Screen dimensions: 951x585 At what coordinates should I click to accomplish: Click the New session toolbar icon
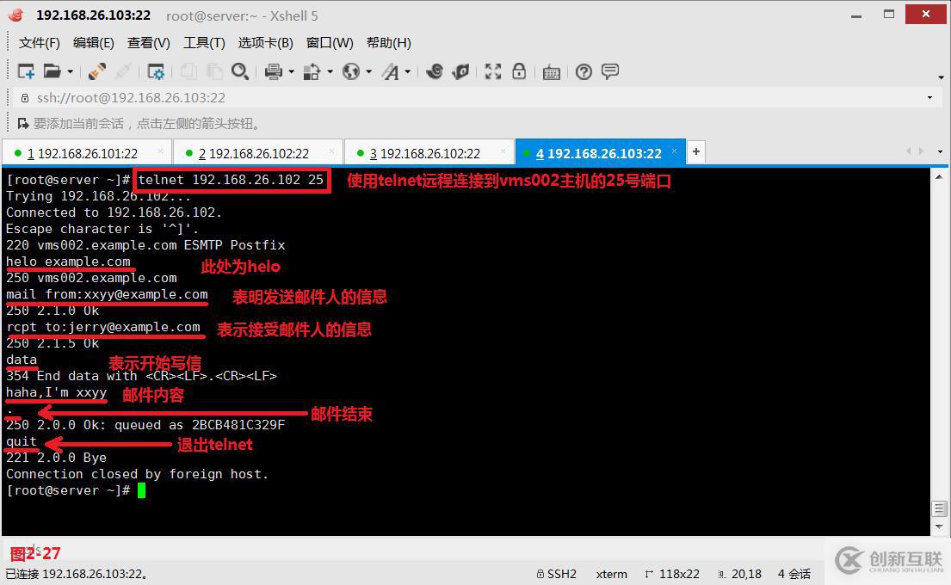26,71
